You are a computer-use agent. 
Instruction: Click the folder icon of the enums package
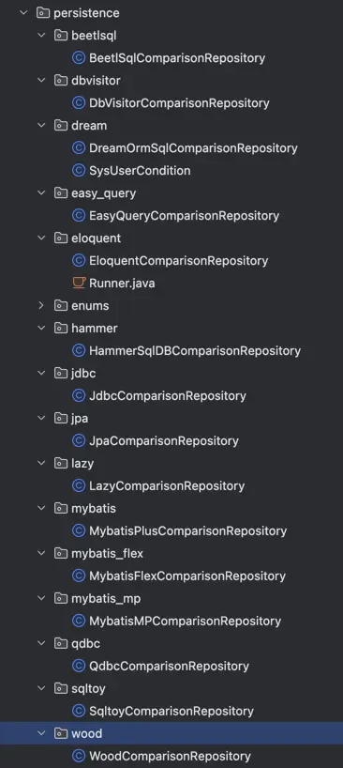(61, 306)
